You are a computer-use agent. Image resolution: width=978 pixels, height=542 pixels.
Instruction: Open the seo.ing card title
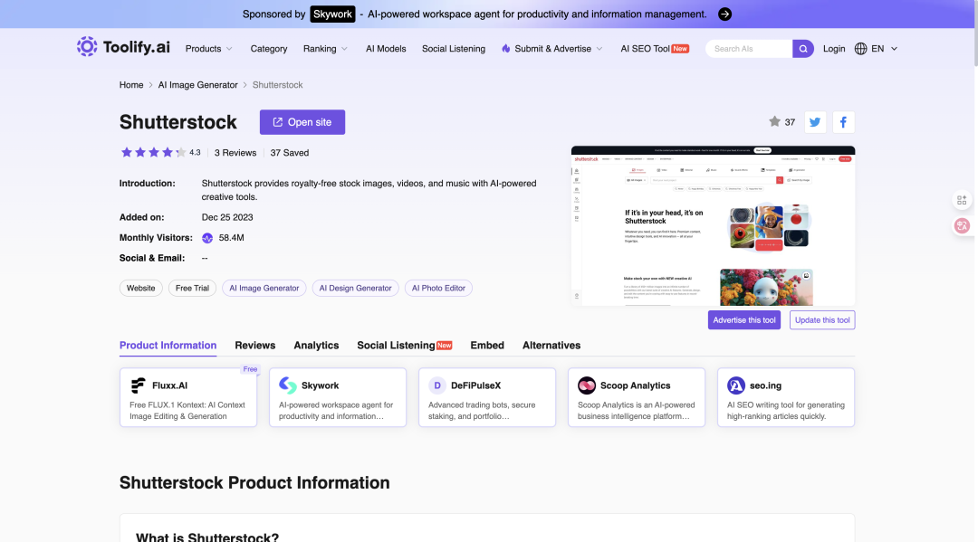pos(765,385)
